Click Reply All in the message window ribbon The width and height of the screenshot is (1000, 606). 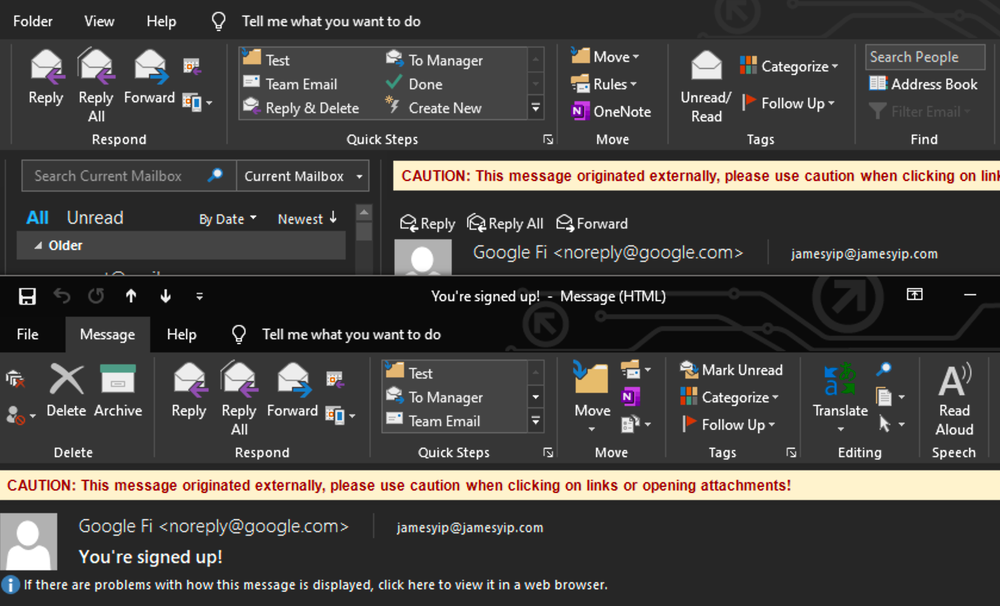239,399
